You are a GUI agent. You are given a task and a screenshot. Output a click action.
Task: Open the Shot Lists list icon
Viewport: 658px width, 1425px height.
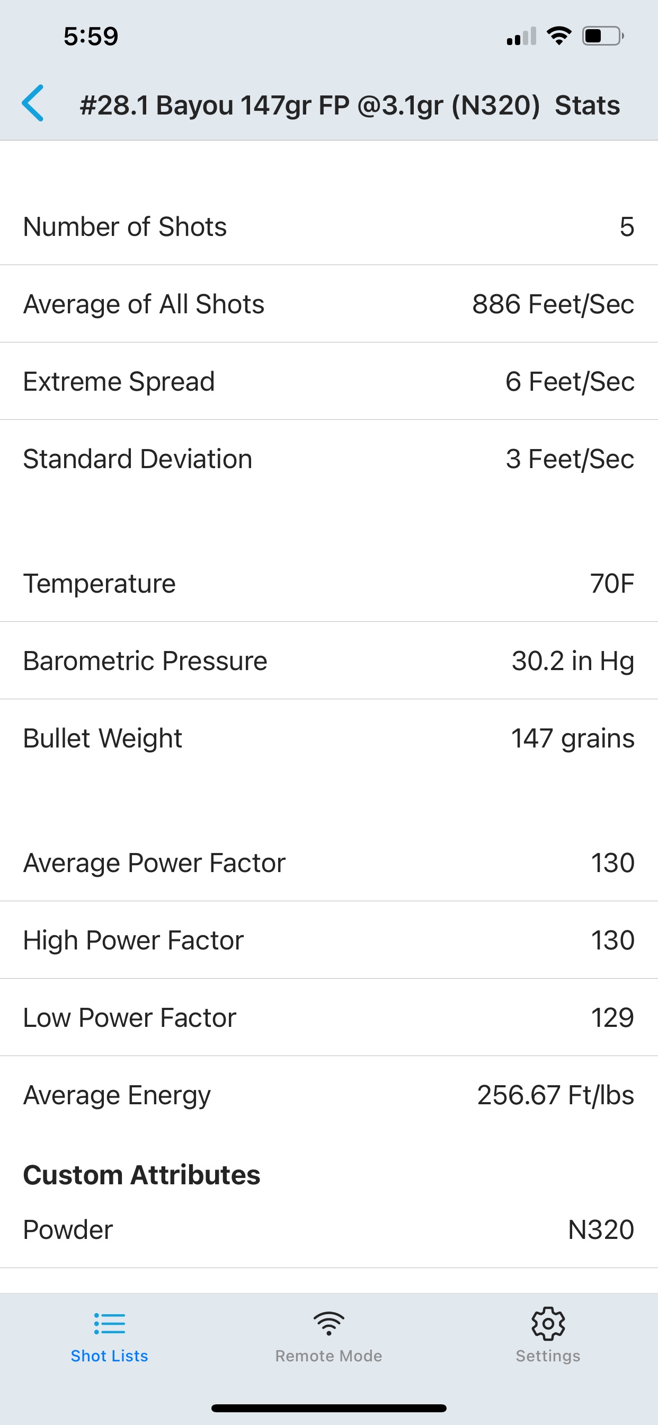(x=110, y=1324)
